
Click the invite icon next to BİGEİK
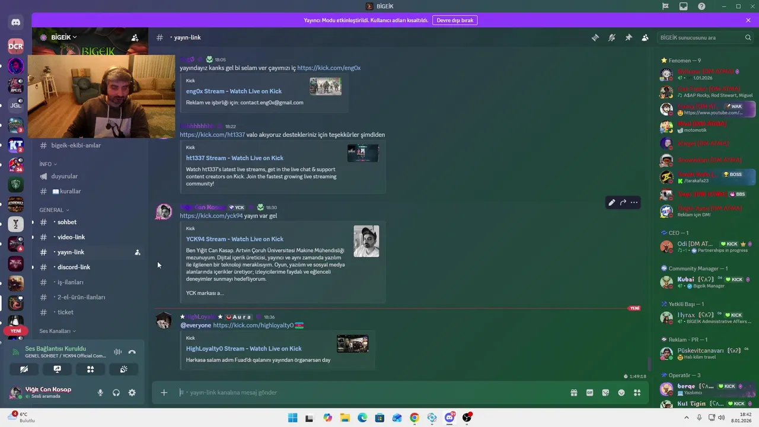pos(135,37)
